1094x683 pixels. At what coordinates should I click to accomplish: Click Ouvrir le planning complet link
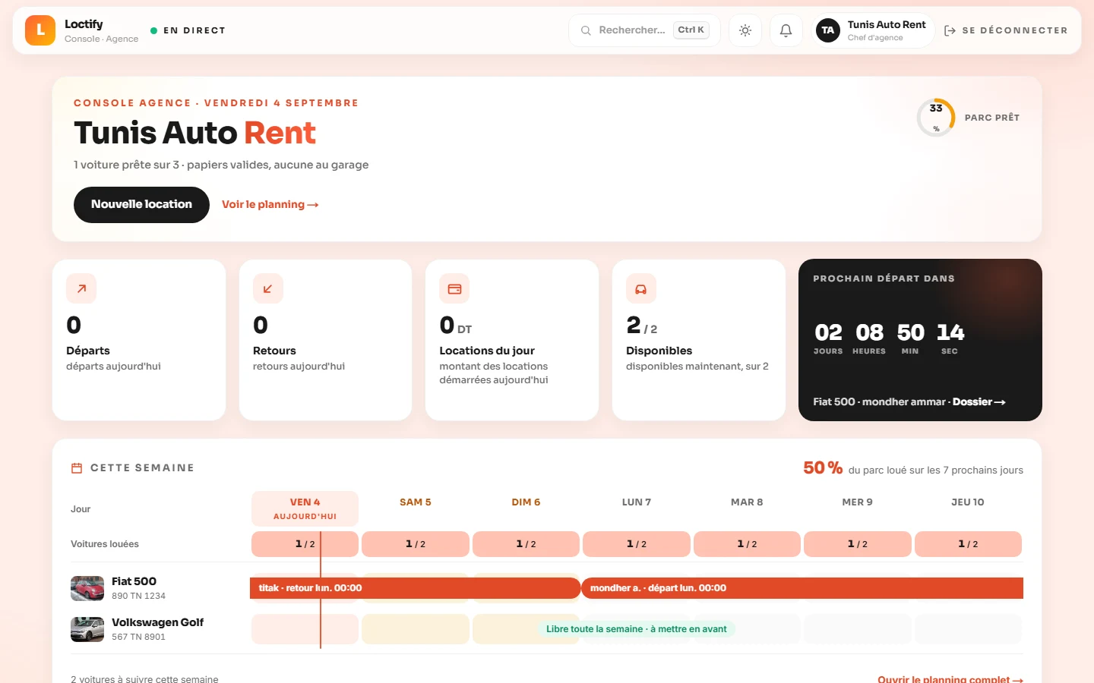(x=950, y=679)
